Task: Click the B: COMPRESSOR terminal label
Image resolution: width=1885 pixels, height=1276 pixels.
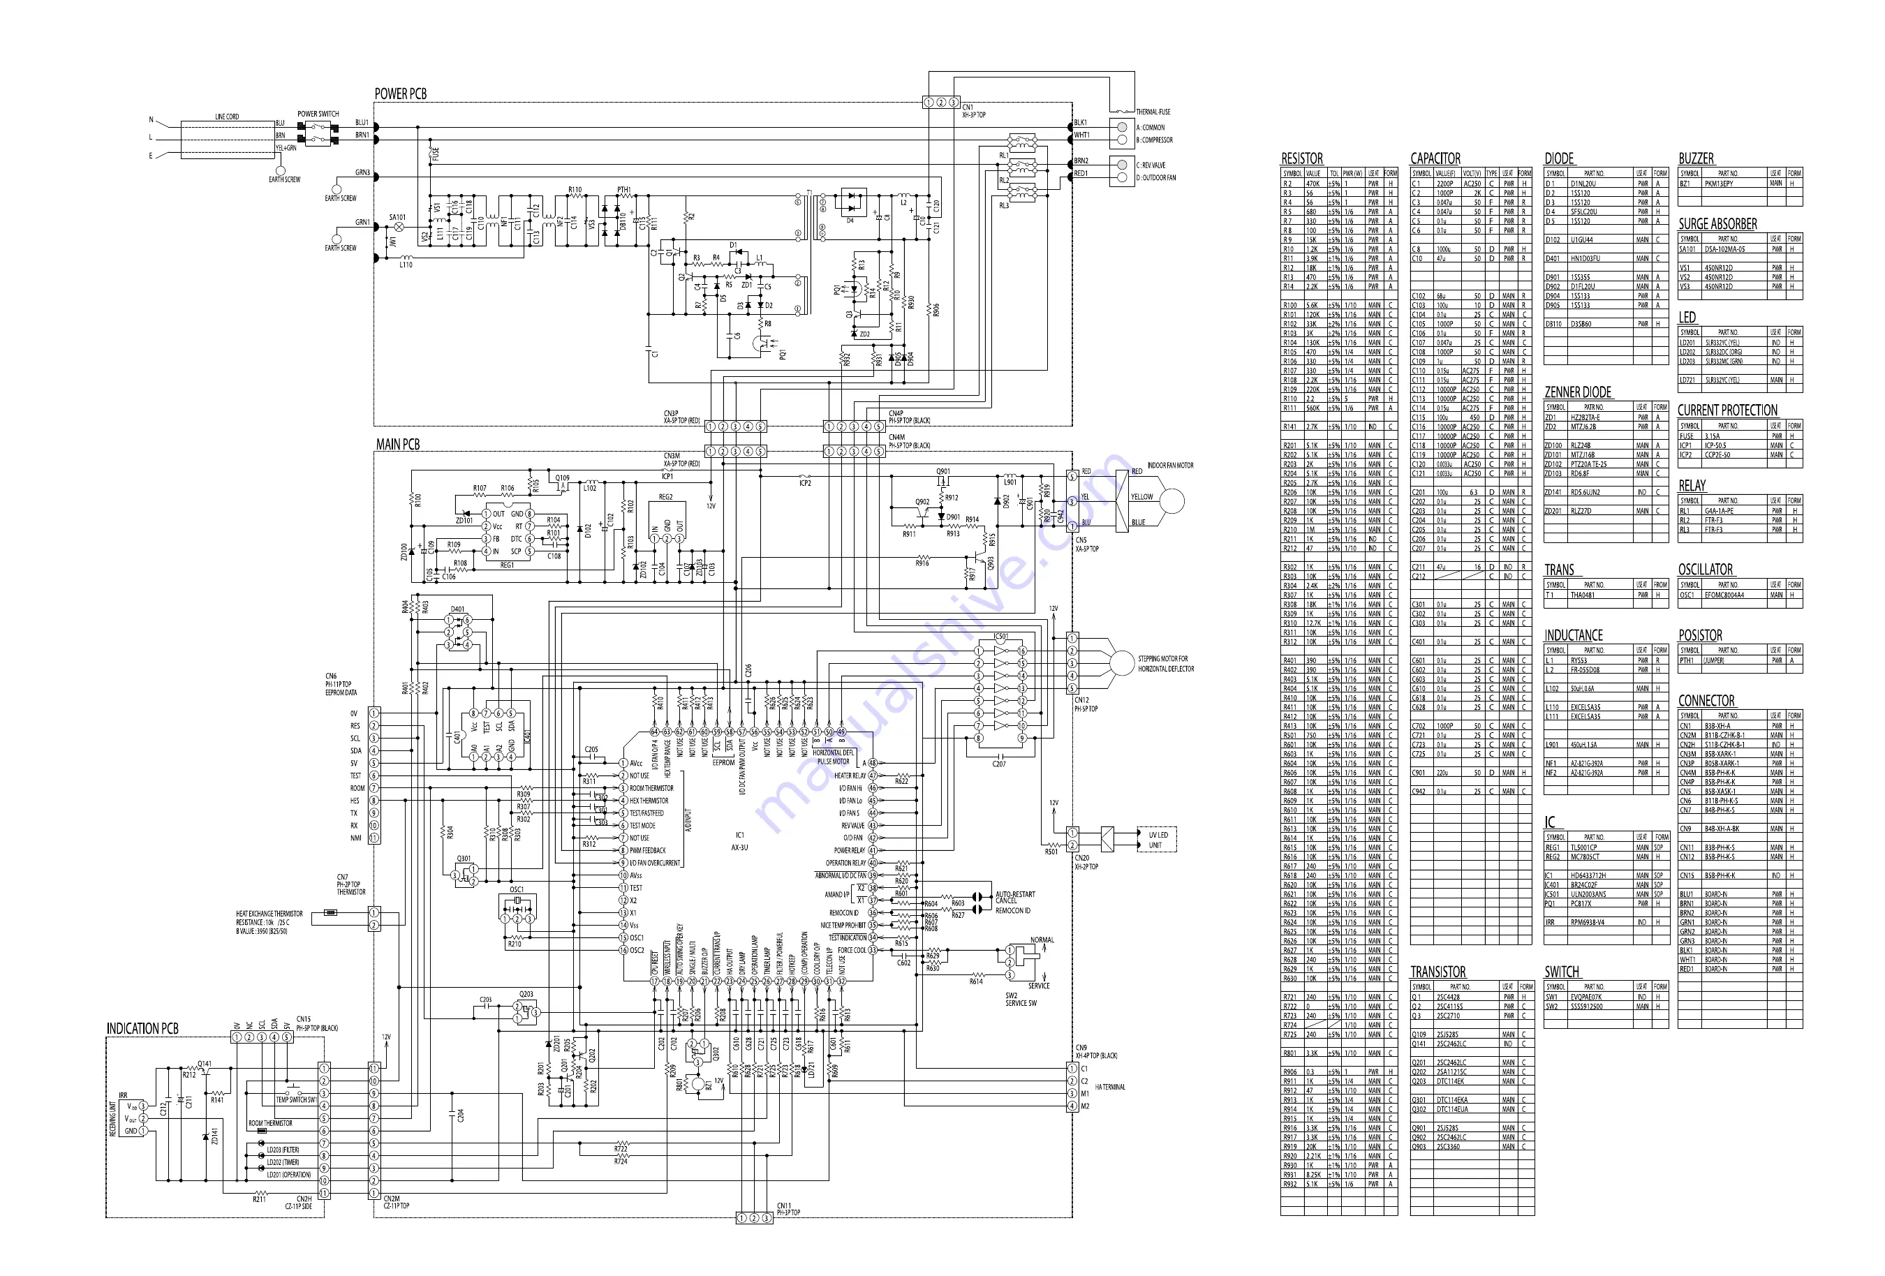Action: 1154,140
